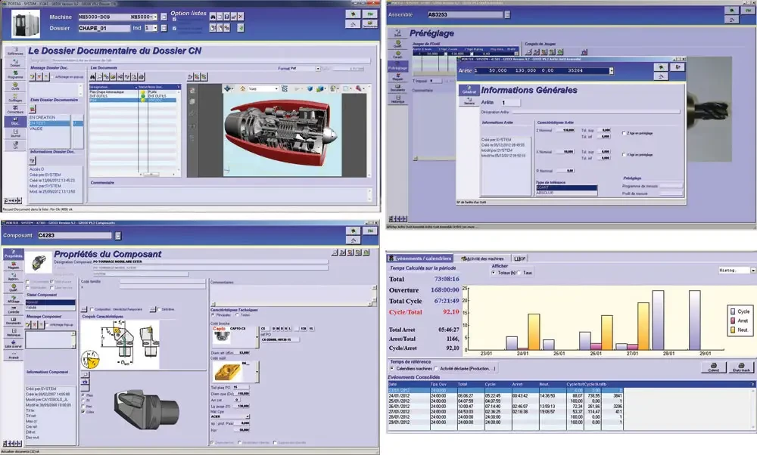Open the Format Pdf dropdown

(318, 69)
